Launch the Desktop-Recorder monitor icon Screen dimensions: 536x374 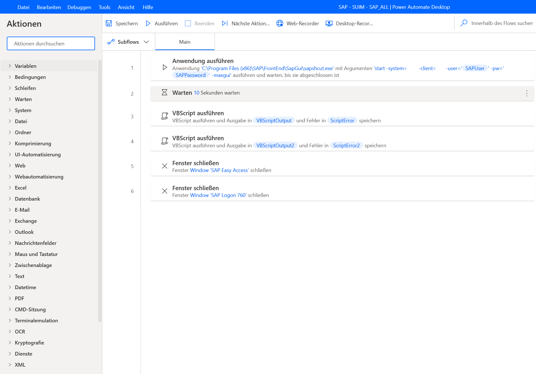pos(329,23)
